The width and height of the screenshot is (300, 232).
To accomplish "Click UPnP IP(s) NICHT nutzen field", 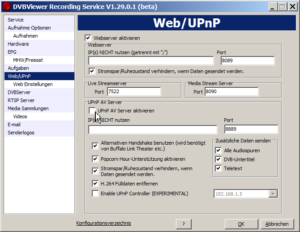I will point(153,129).
